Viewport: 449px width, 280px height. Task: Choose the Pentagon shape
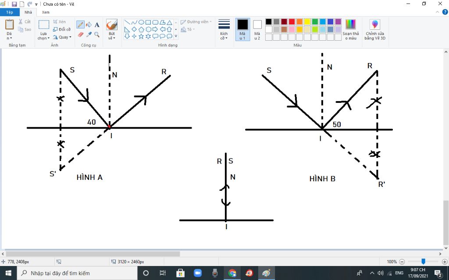click(x=141, y=29)
